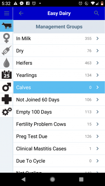The image size is (105, 186).
Task: Open Clinical Mastitis Cases entry
Action: tap(59, 149)
